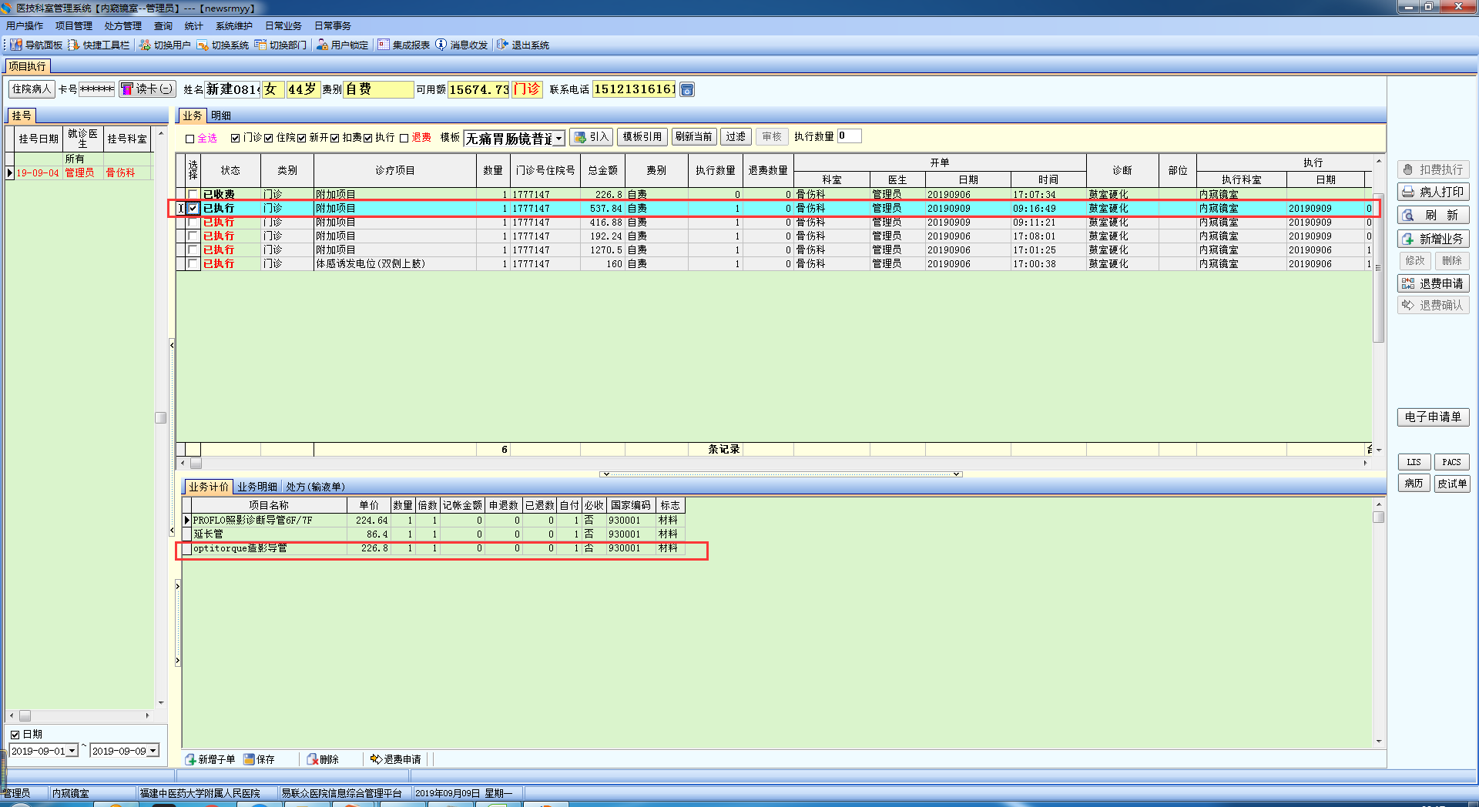Screen dimensions: 1479x807
Task: Click the 病人打印 printer button
Action: pos(1434,192)
